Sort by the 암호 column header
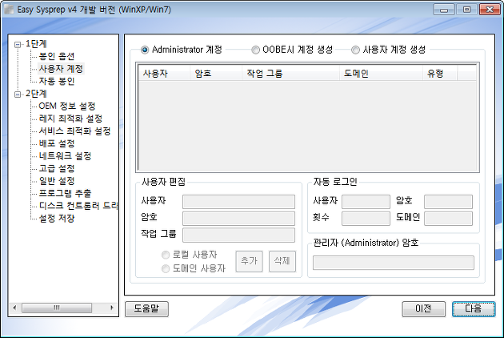 216,74
